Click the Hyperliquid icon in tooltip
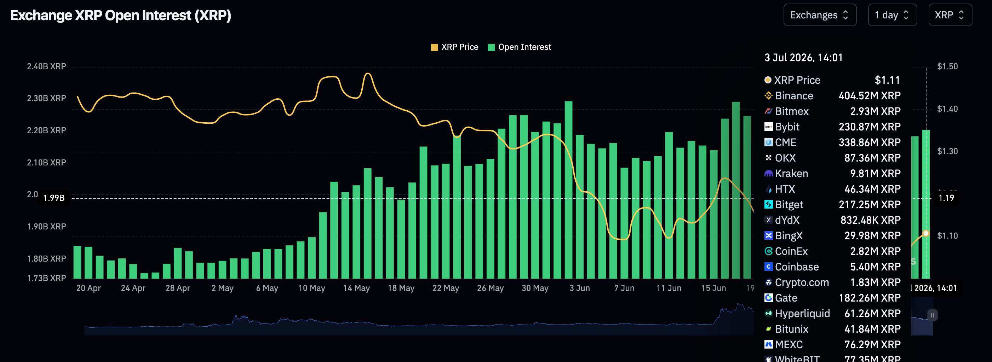 tap(768, 313)
